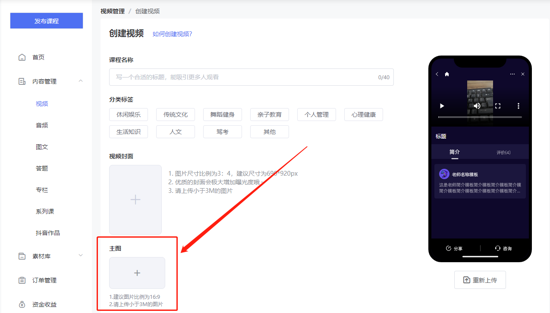Screen dimensions: 550x313
Task: Select the 驾考 category tag
Action: pos(223,132)
